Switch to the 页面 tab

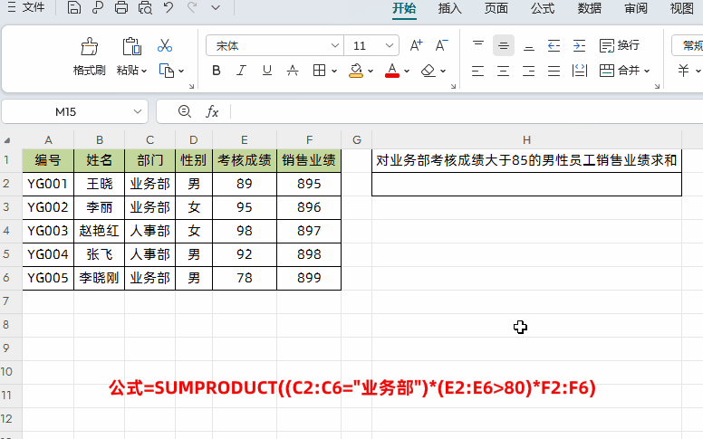[x=496, y=8]
